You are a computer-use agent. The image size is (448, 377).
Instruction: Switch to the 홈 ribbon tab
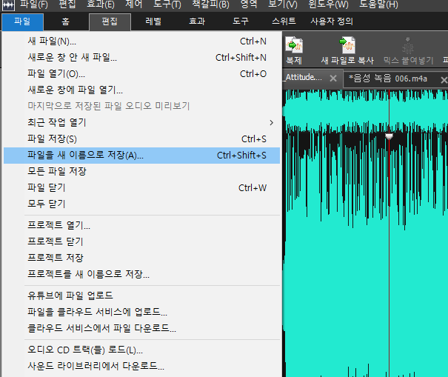coord(66,21)
